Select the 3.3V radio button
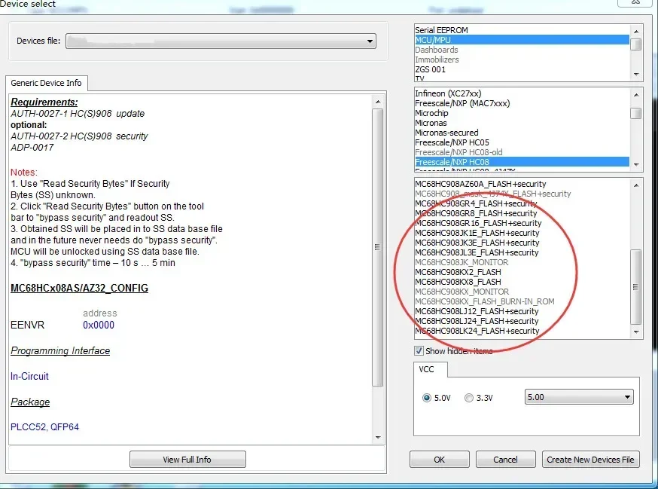Image resolution: width=658 pixels, height=489 pixels. pos(469,397)
